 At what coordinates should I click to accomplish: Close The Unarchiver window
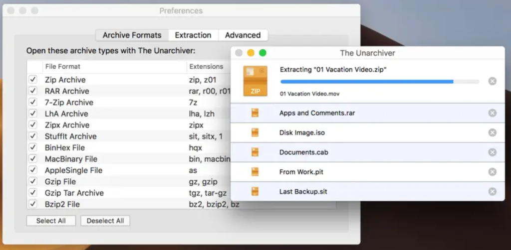[x=239, y=53]
